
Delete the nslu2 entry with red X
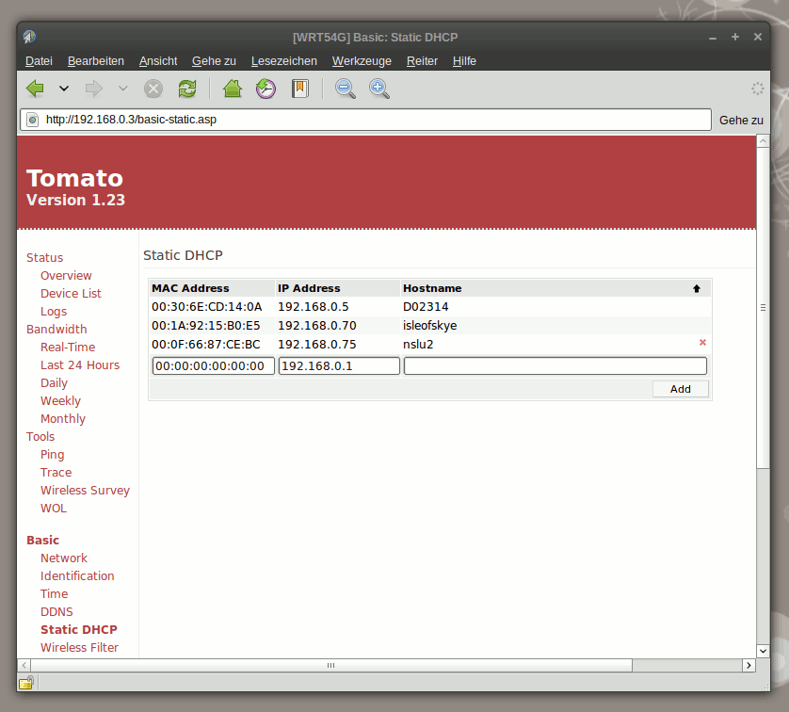click(702, 343)
